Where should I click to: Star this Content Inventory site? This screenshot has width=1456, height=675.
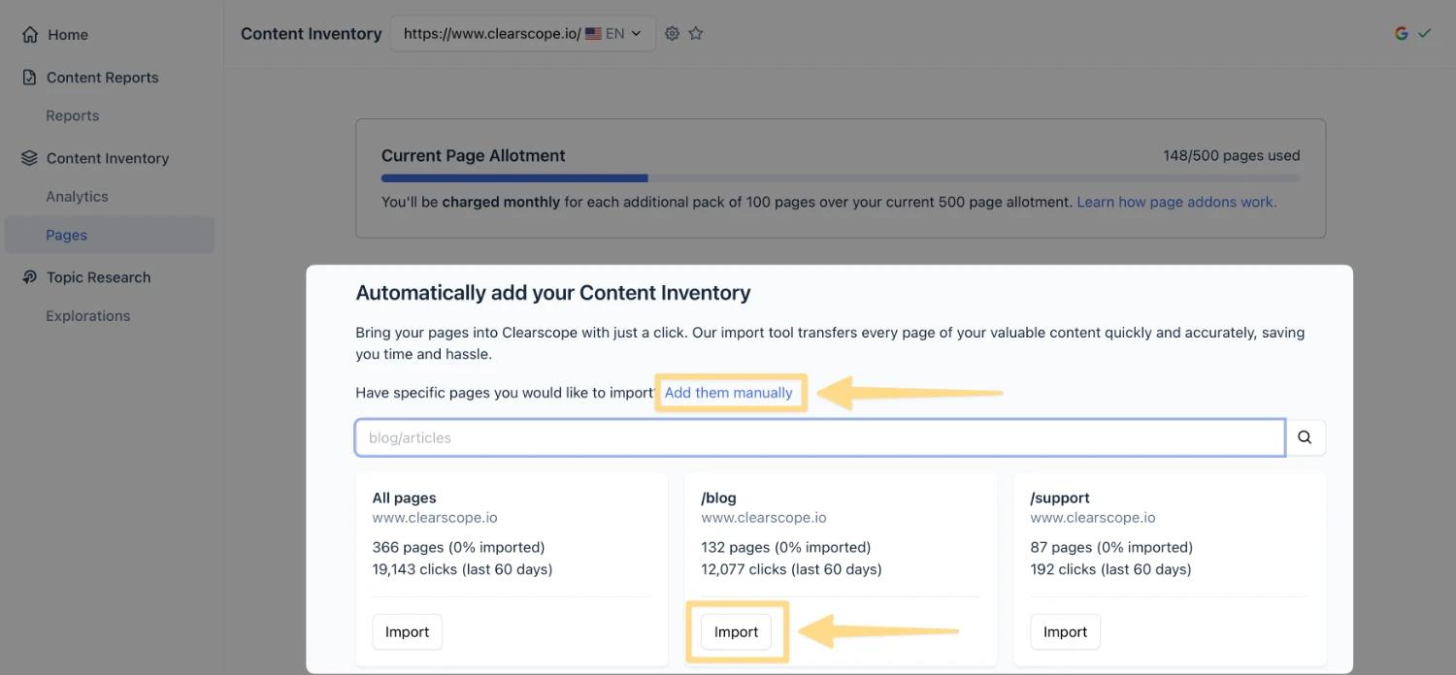696,34
